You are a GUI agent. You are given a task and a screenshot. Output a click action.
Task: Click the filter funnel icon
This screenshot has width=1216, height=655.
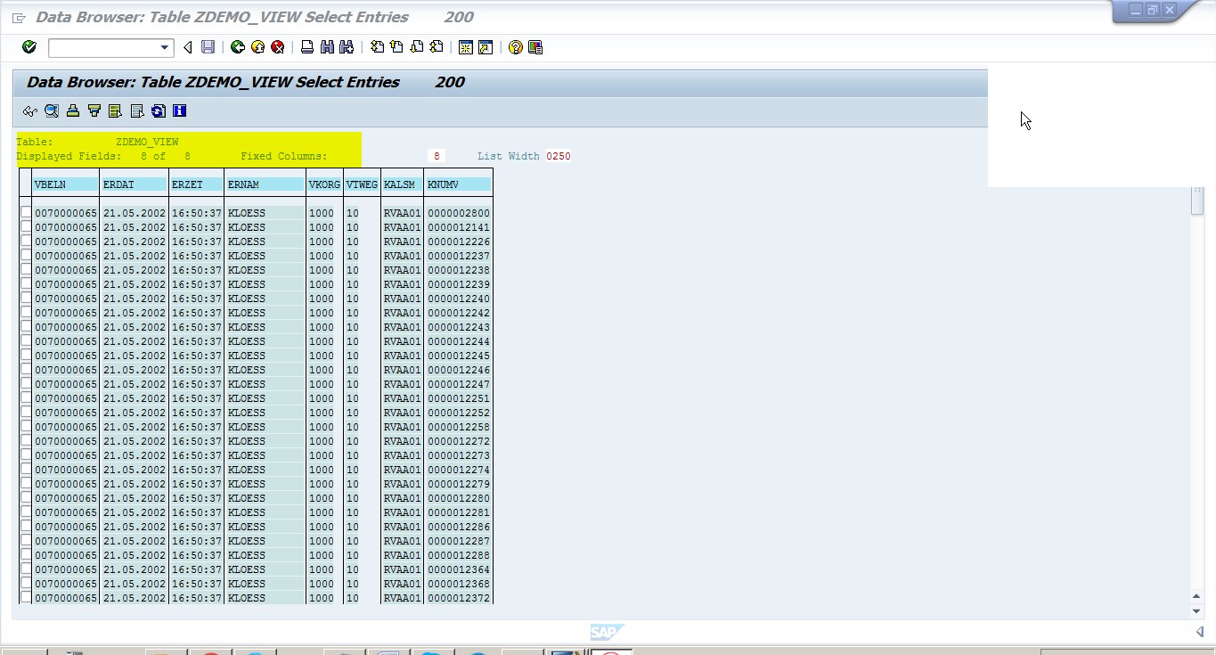pyautogui.click(x=94, y=111)
